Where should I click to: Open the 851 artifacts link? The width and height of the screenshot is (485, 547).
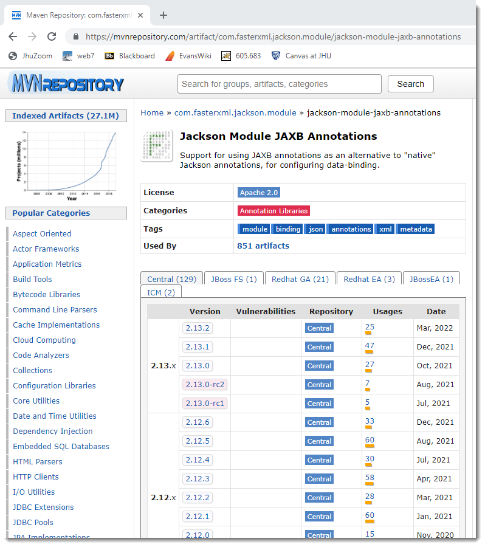coord(263,246)
